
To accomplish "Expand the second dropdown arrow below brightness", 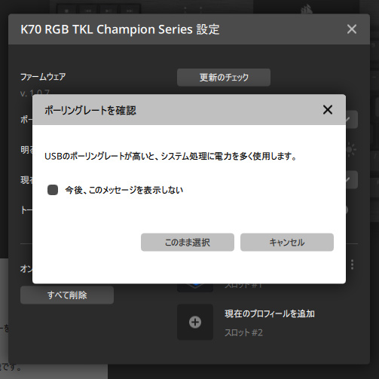I will point(349,180).
